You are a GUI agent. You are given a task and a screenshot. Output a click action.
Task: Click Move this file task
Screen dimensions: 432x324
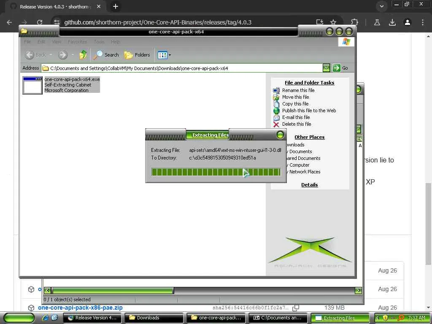tap(295, 97)
